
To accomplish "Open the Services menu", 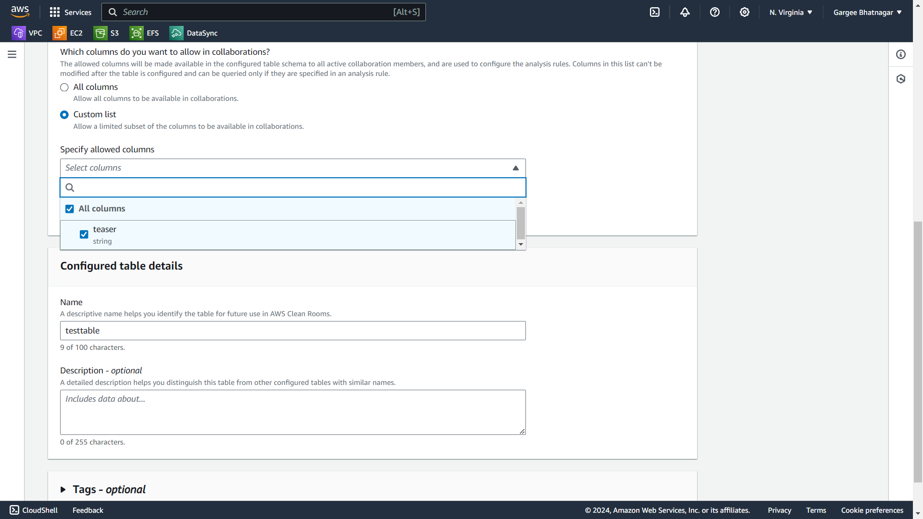I will pyautogui.click(x=71, y=12).
